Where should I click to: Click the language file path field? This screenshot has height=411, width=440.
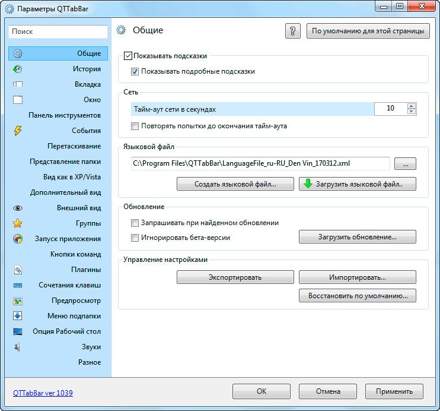260,163
